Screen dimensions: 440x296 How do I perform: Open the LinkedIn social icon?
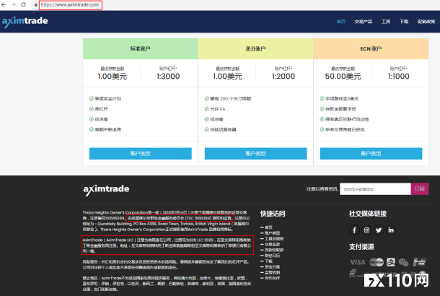click(391, 230)
